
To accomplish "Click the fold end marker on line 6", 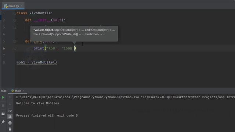I will pyautogui.click(x=15, y=48).
